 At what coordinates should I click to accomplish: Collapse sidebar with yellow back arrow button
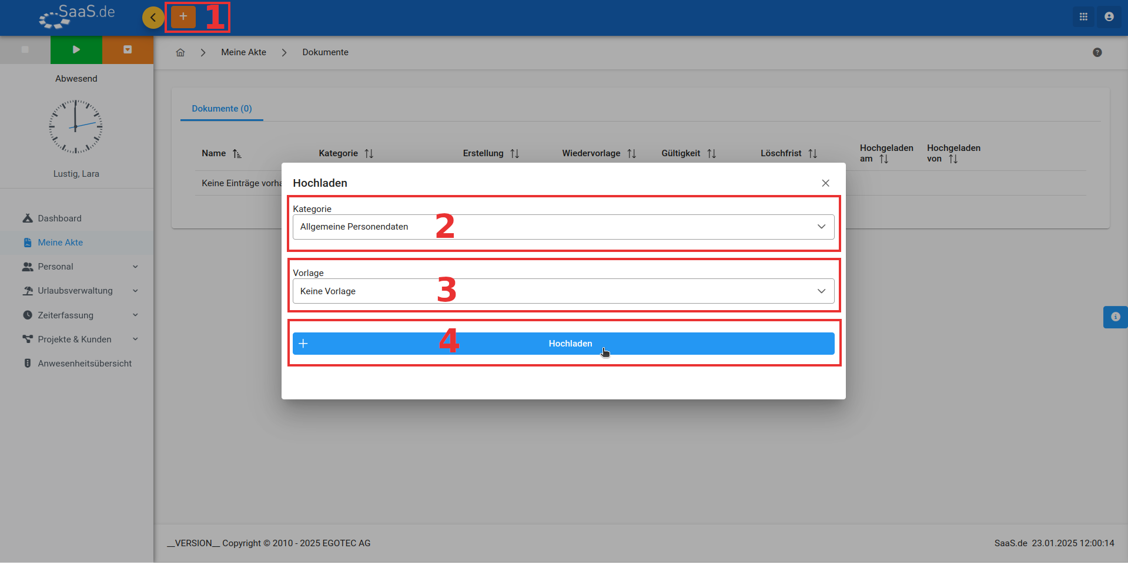153,18
